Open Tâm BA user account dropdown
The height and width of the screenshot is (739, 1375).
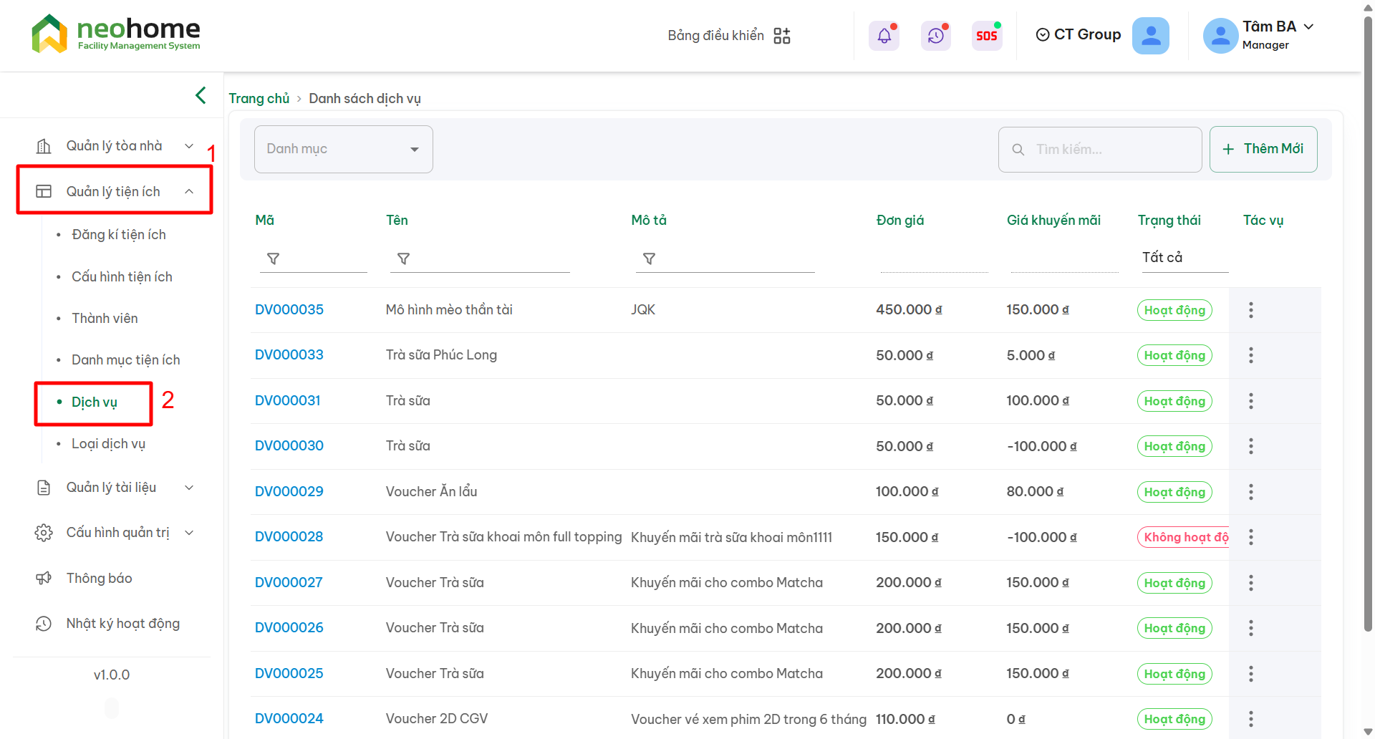[1278, 34]
